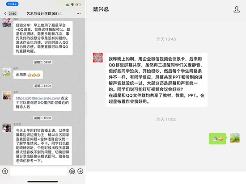The width and height of the screenshot is (246, 184).
Task: Tap the voice input microphone icon
Action: tap(5, 171)
